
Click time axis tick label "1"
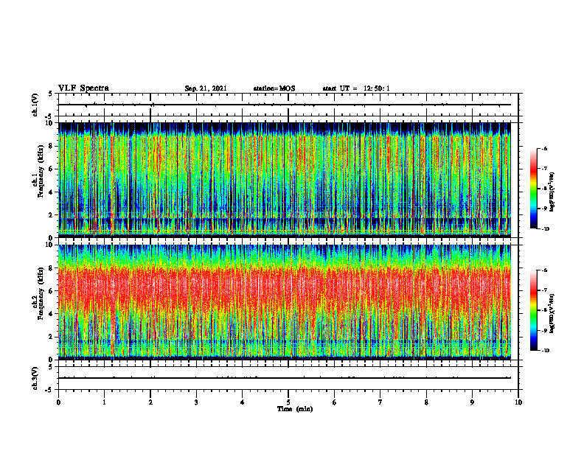(104, 402)
